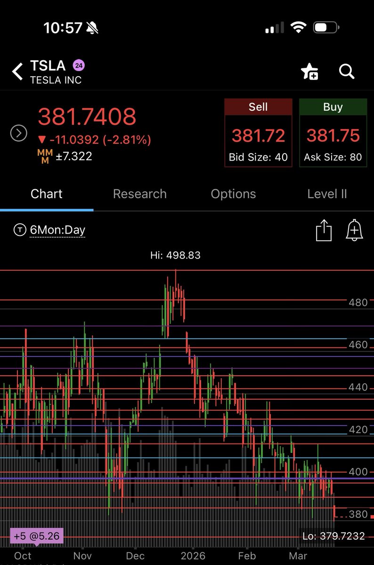Tap the Feb date axis label
Screen dimensions: 374x565
[x=247, y=556]
